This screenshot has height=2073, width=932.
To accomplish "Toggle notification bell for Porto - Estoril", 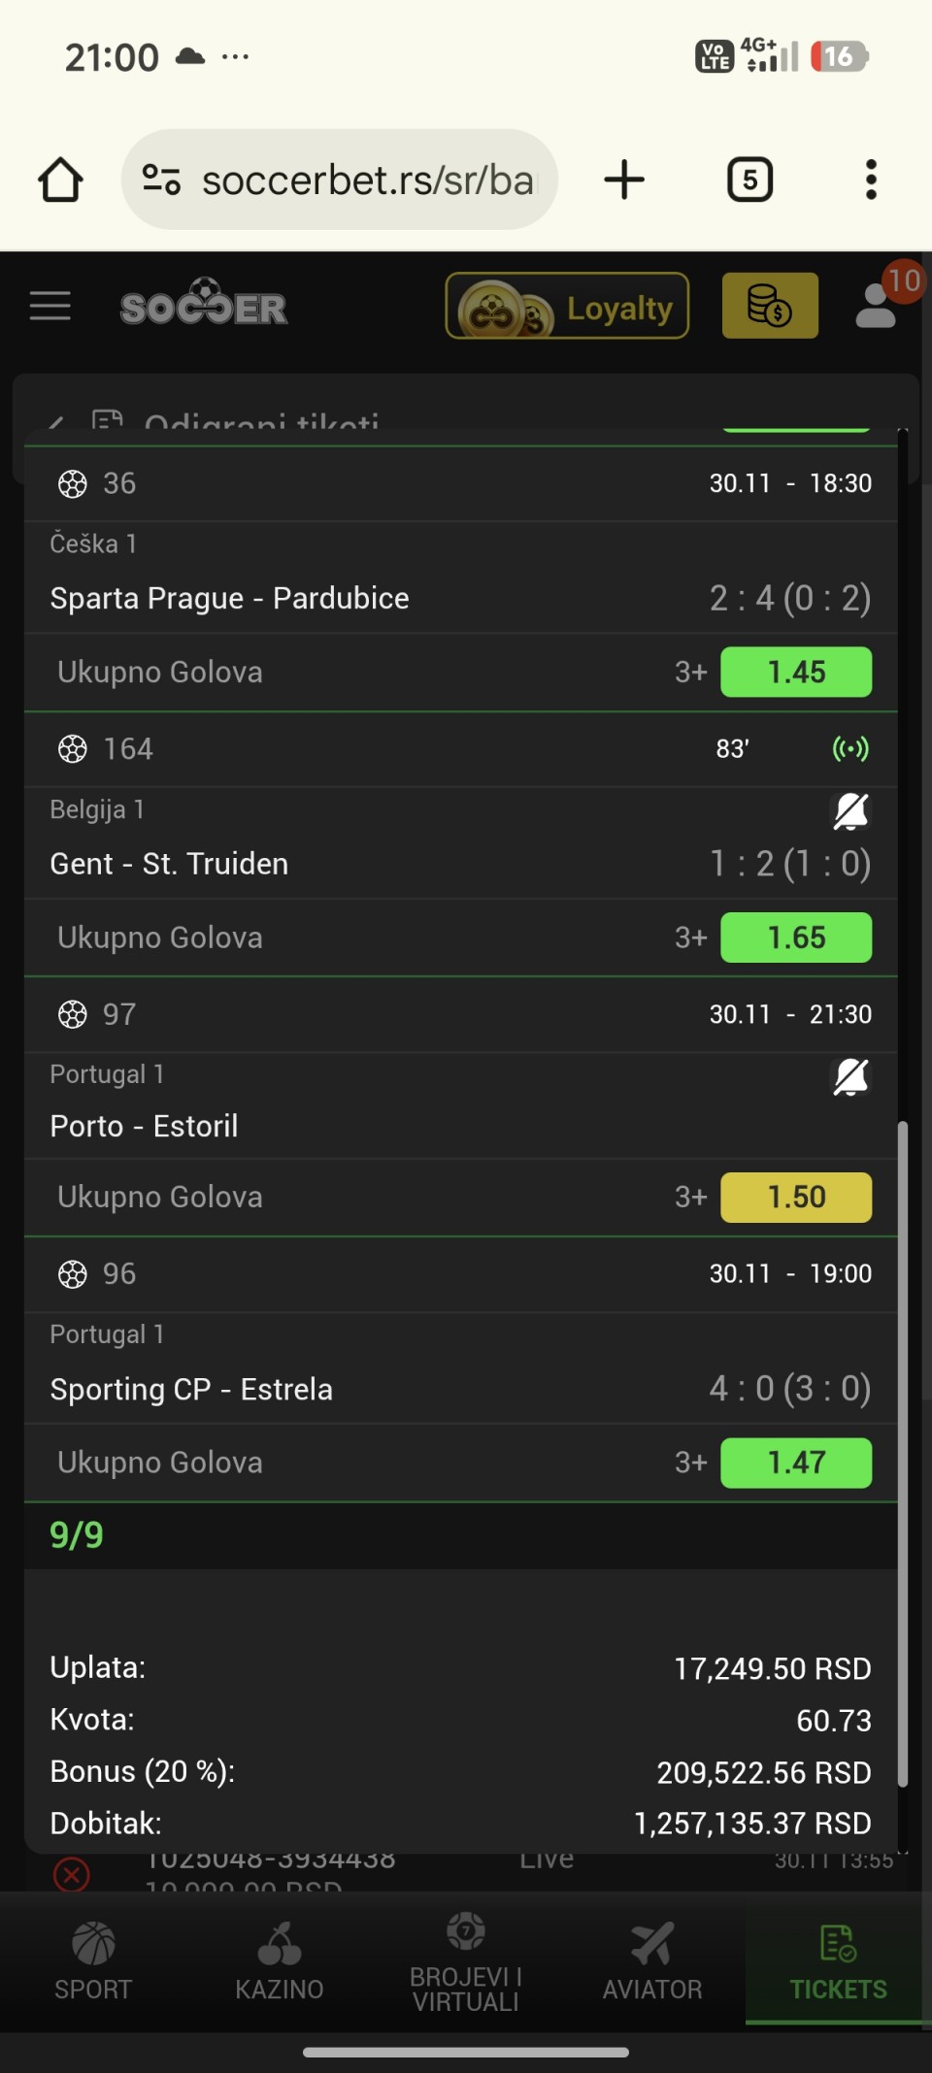I will [851, 1077].
